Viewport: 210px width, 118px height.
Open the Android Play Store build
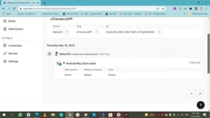81,64
